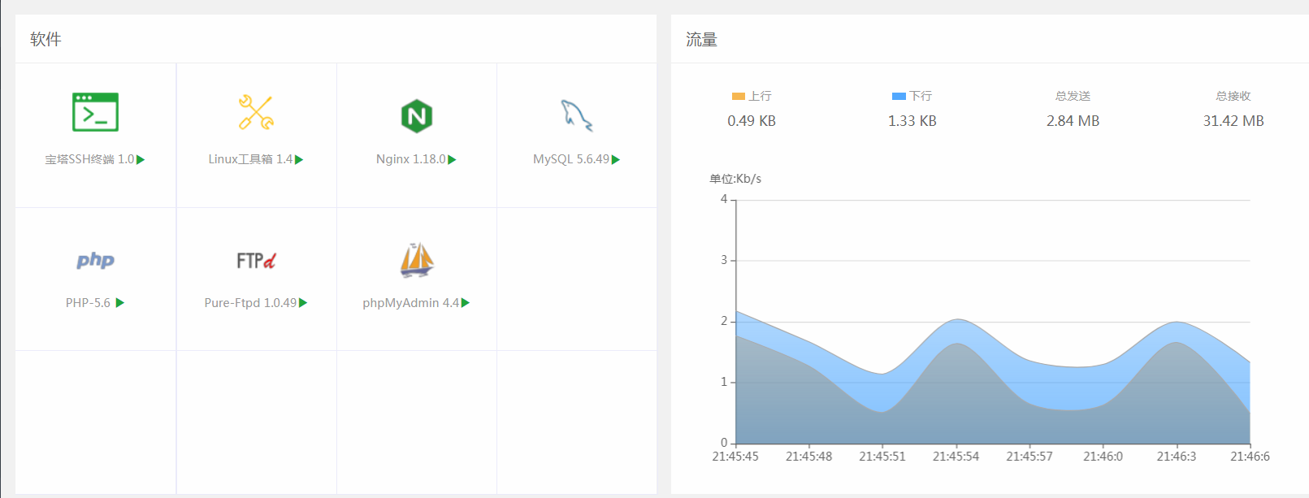Viewport: 1309px width, 498px height.
Task: Click the 21:45:45 time axis label
Action: click(x=735, y=457)
